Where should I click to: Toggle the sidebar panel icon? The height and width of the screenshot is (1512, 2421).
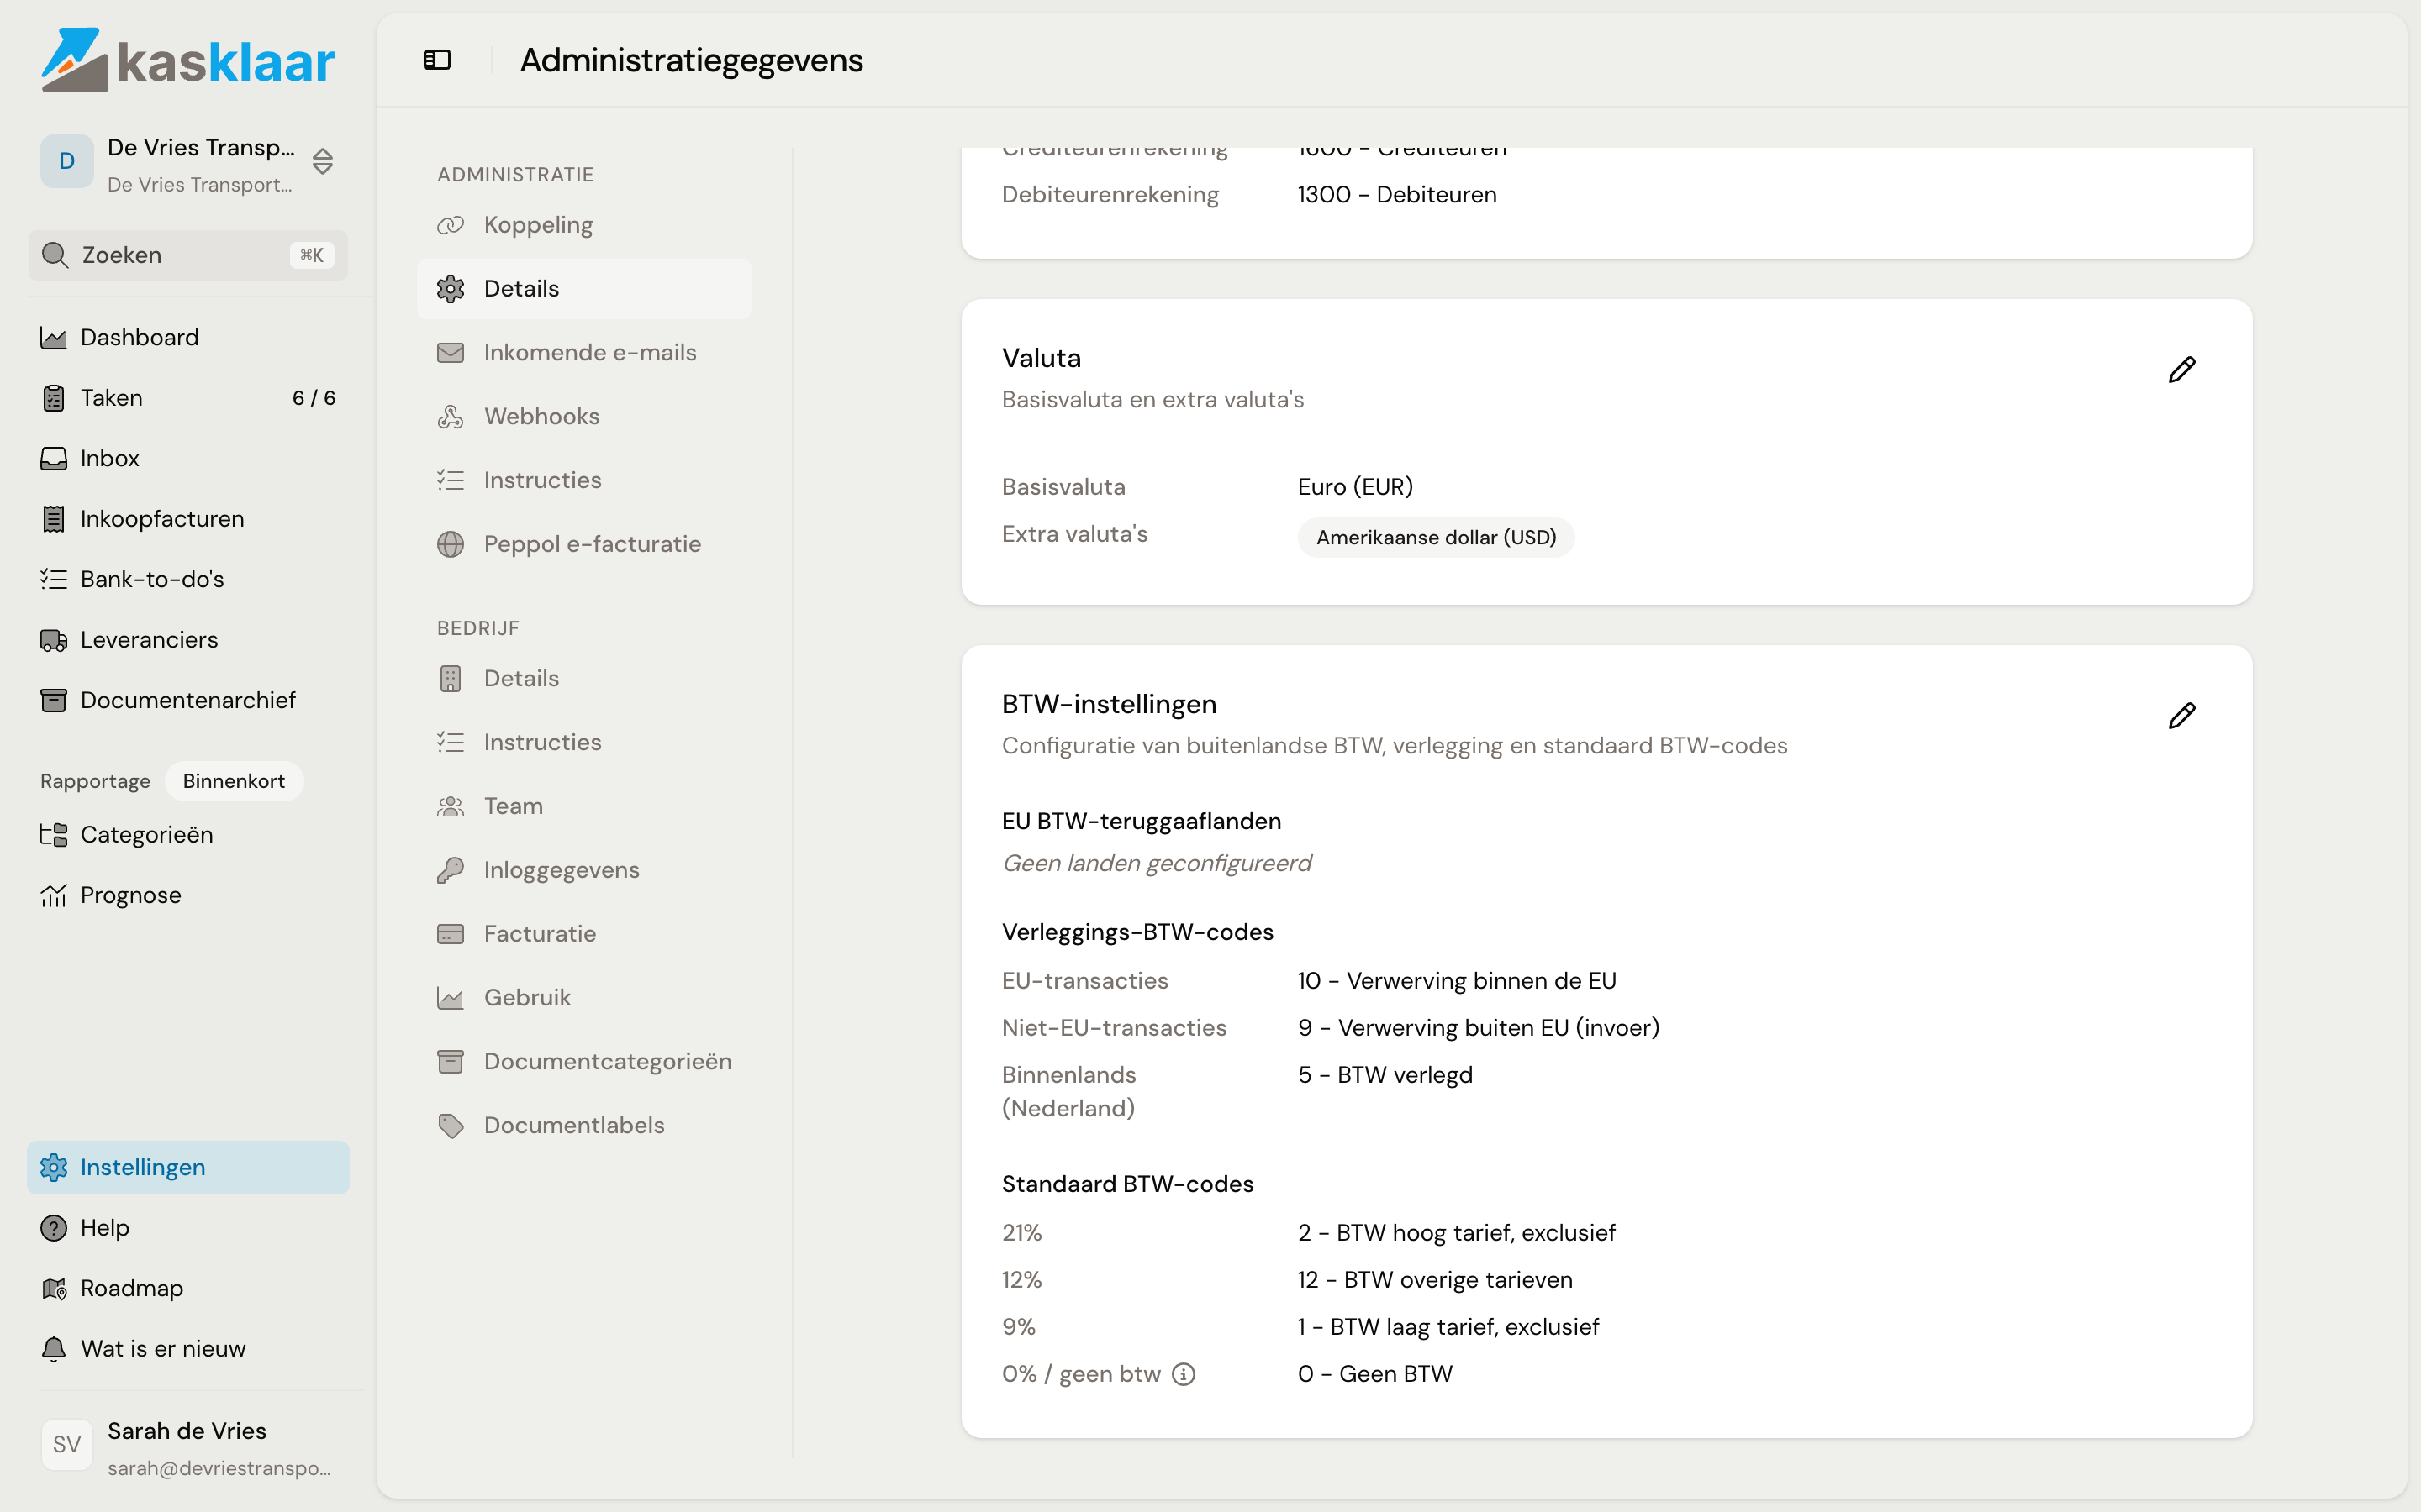(437, 60)
